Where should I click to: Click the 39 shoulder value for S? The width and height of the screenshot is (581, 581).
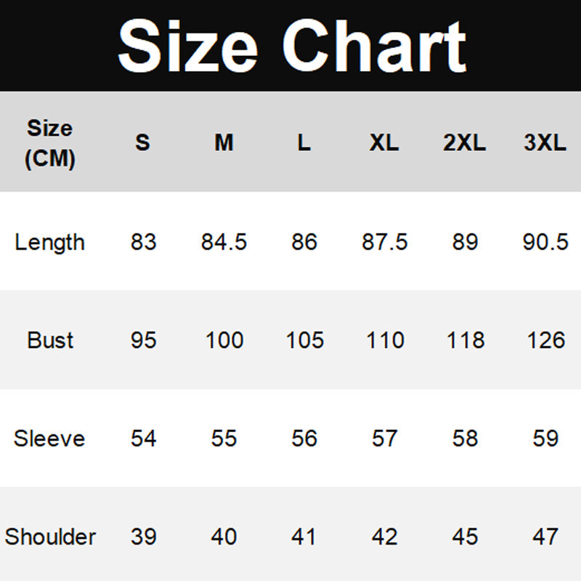tap(143, 537)
